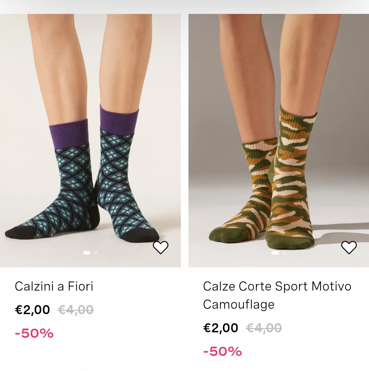Image resolution: width=369 pixels, height=371 pixels.
Task: Open Calzini a Fiori product page
Action: (x=54, y=285)
